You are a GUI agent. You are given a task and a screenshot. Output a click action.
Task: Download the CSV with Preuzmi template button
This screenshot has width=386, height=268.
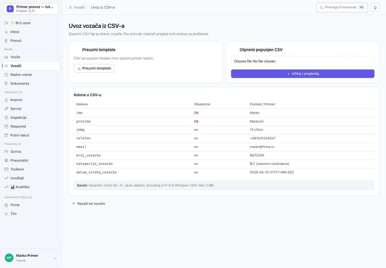point(94,68)
